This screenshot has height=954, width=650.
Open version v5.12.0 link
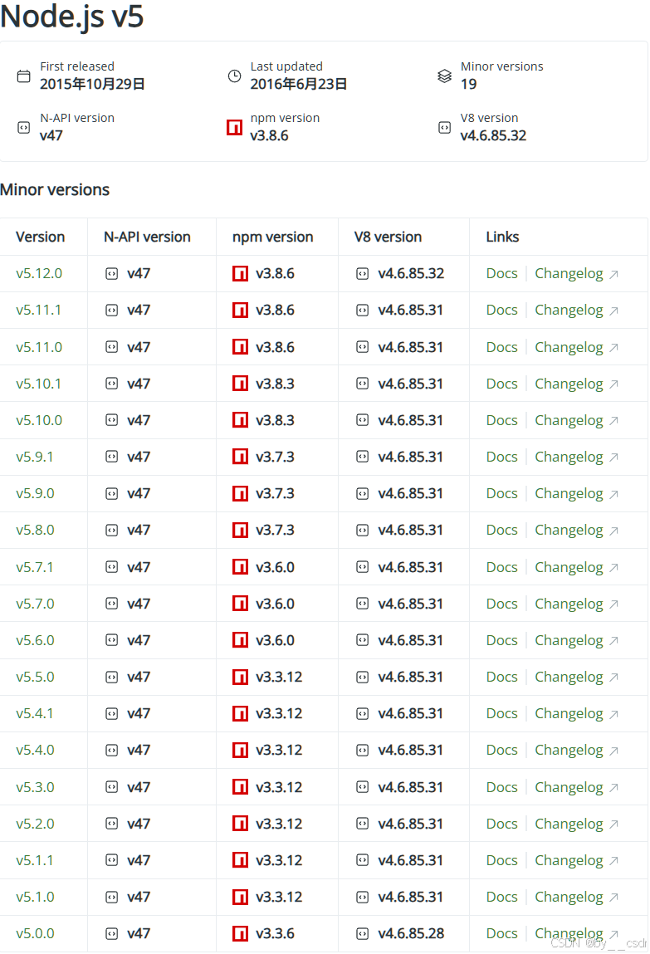(39, 274)
